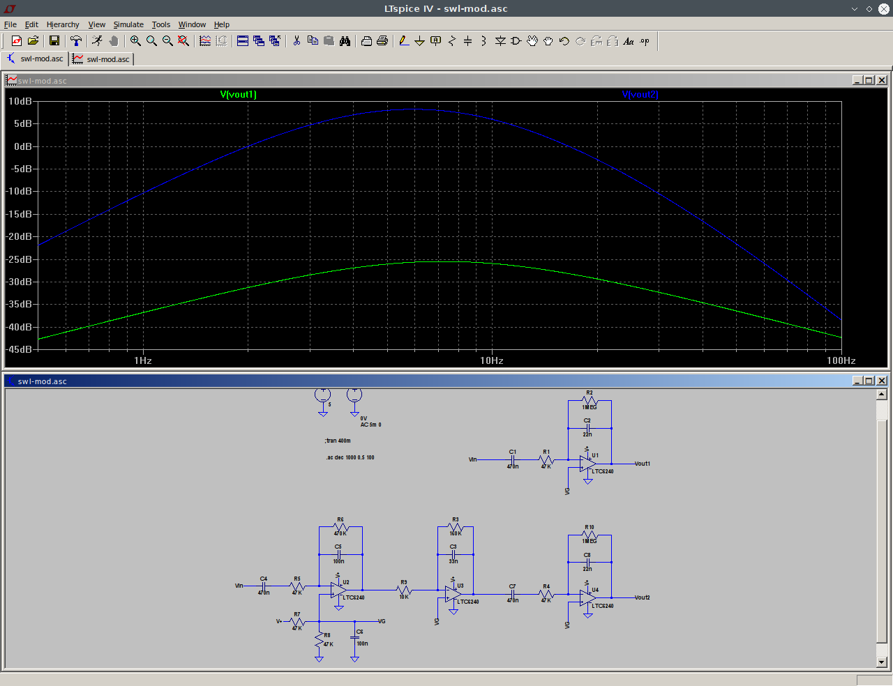The image size is (893, 686).
Task: Click the title bar chevron dropdown
Action: click(855, 9)
